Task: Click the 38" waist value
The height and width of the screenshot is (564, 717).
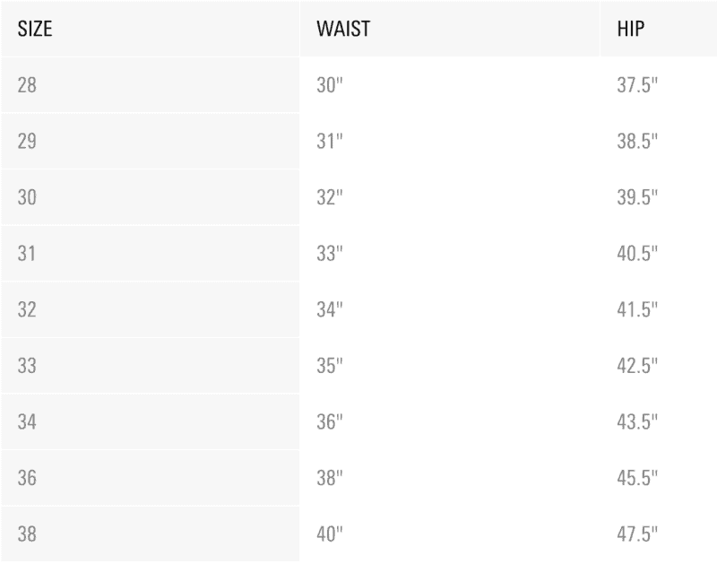Action: 330,478
